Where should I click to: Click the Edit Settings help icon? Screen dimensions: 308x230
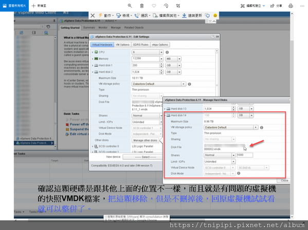click(213, 37)
